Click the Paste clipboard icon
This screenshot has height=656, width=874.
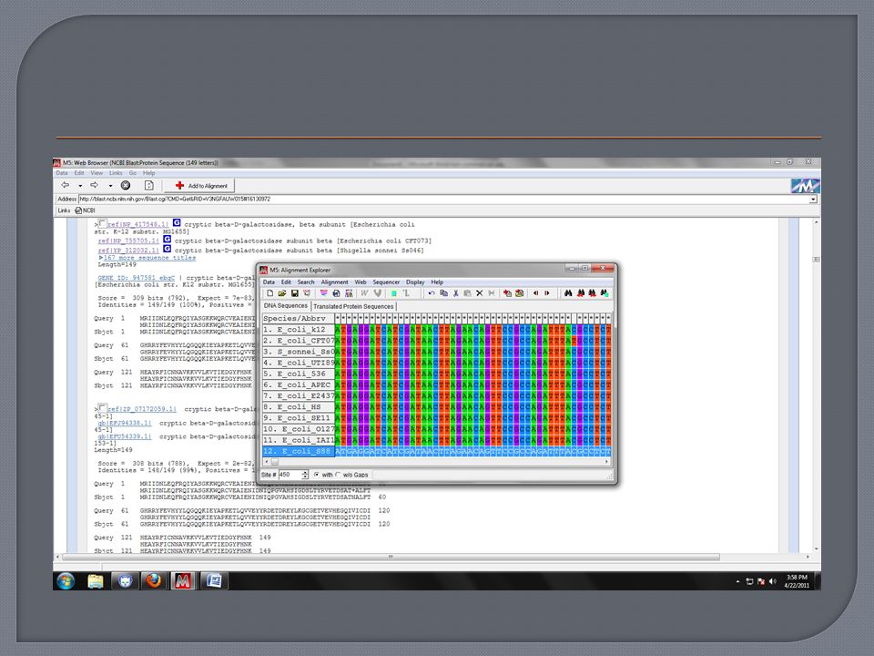[x=467, y=293]
